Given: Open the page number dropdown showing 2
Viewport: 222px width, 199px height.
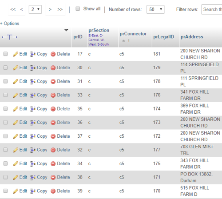Looking at the screenshot, I should (35, 9).
